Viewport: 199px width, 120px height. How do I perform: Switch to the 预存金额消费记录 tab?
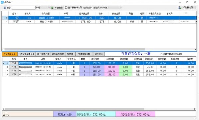[27, 54]
